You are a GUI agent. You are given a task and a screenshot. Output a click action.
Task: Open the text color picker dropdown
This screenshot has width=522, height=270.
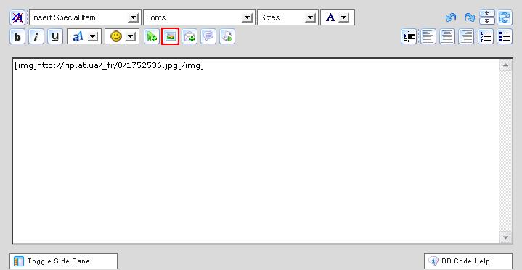pyautogui.click(x=338, y=17)
